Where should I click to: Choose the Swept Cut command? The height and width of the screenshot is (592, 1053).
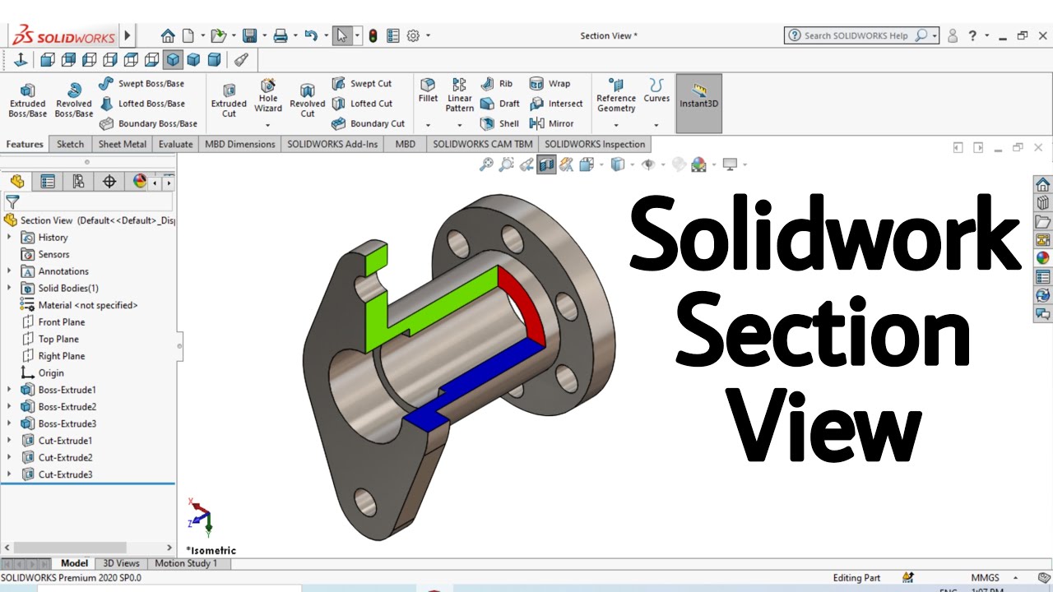pos(361,83)
